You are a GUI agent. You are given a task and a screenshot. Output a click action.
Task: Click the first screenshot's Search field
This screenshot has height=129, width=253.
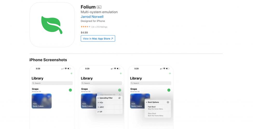[52, 83]
